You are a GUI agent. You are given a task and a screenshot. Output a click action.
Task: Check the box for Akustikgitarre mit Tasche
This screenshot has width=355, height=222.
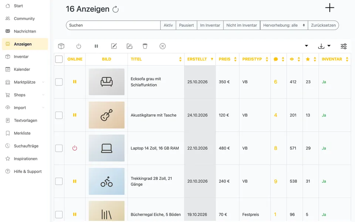click(59, 115)
